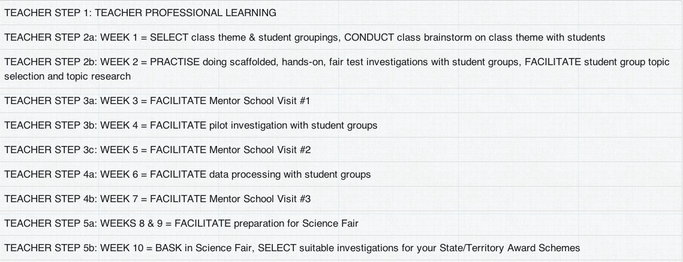This screenshot has width=683, height=262.
Task: Select Teacher Step 5a Science Fair preparation row
Action: [342, 223]
